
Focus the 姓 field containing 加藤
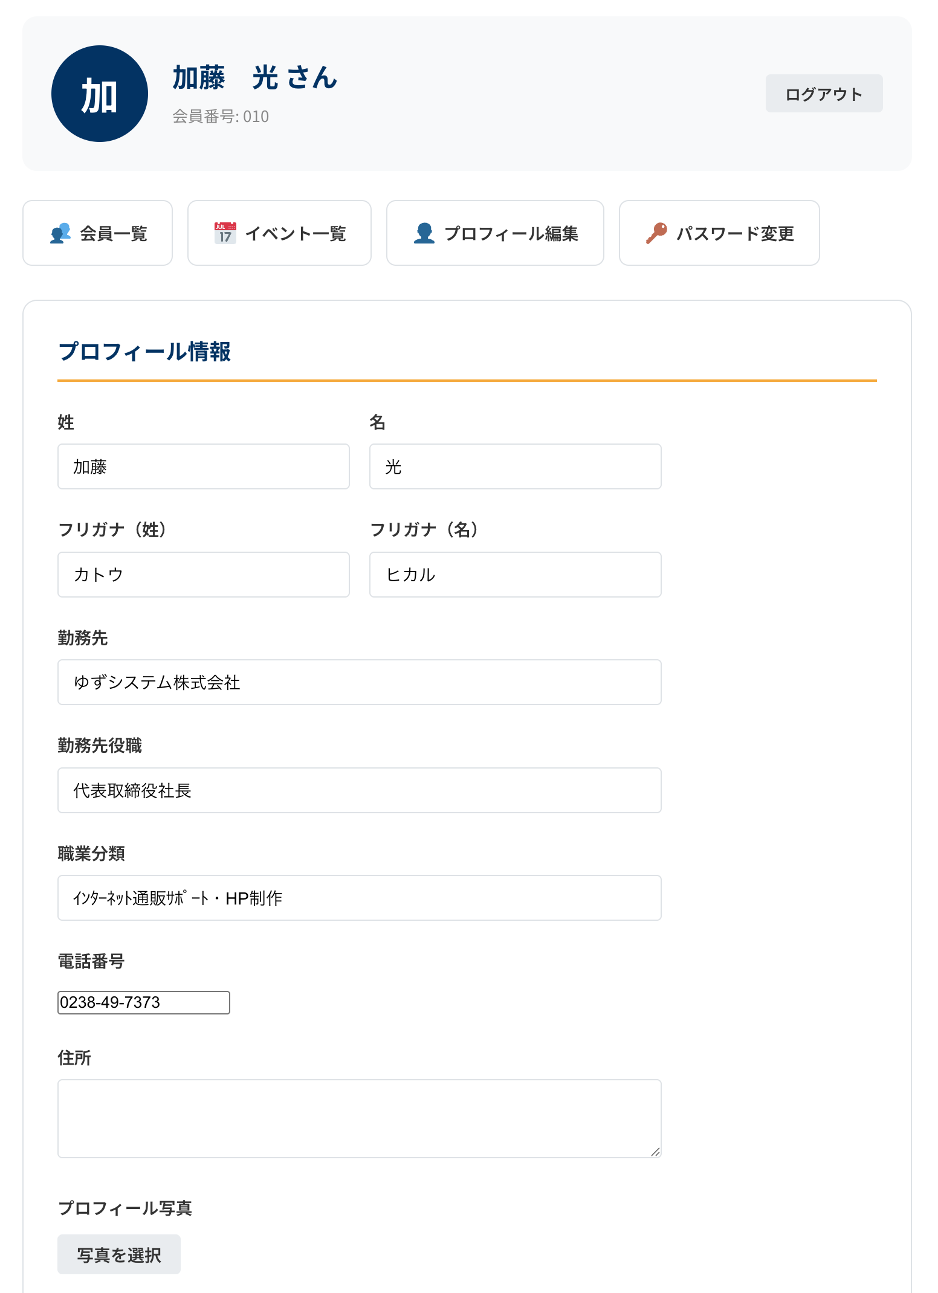coord(204,466)
